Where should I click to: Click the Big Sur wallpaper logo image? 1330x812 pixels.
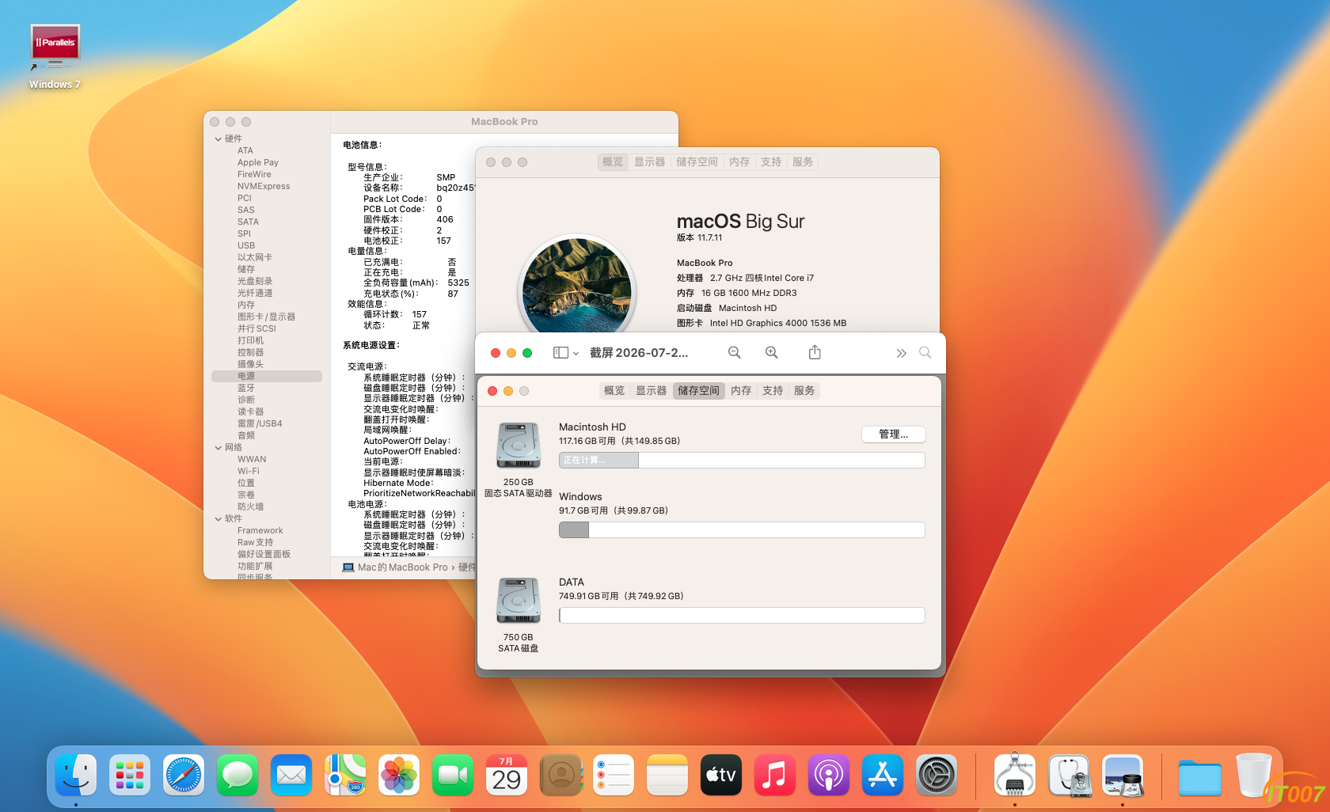click(x=577, y=285)
